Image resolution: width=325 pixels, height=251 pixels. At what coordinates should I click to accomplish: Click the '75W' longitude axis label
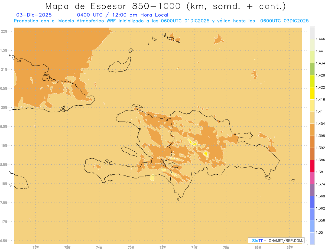(67, 247)
